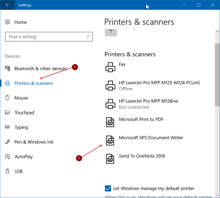Viewport: 220px width, 198px height.
Task: Select Printers & scanners in sidebar
Action: pos(34,83)
